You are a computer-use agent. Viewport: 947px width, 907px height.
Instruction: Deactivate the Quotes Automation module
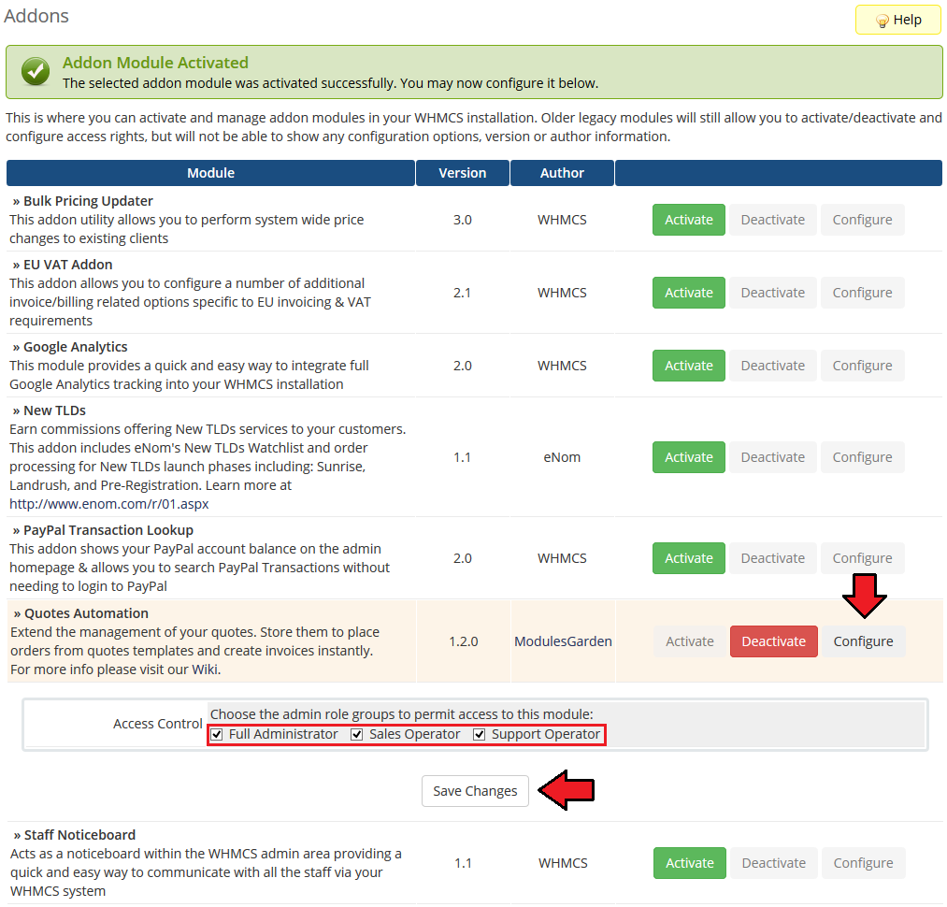point(774,641)
